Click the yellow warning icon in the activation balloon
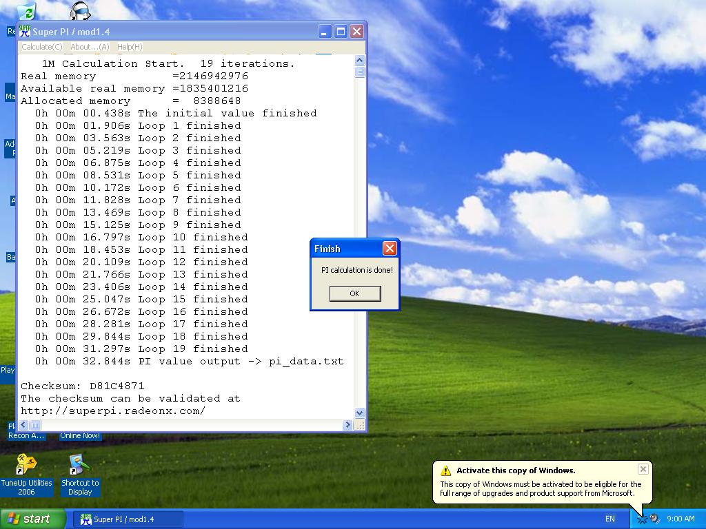706x529 pixels. [445, 470]
